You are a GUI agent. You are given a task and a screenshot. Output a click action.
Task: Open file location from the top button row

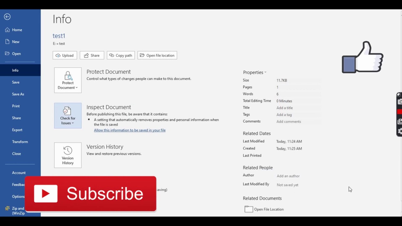point(157,55)
